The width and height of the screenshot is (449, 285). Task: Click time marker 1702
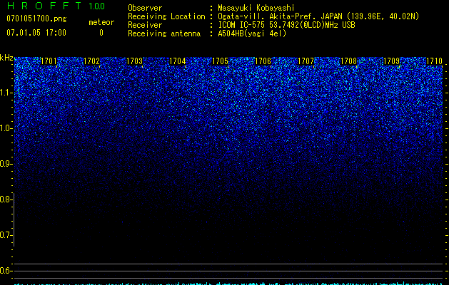[91, 61]
